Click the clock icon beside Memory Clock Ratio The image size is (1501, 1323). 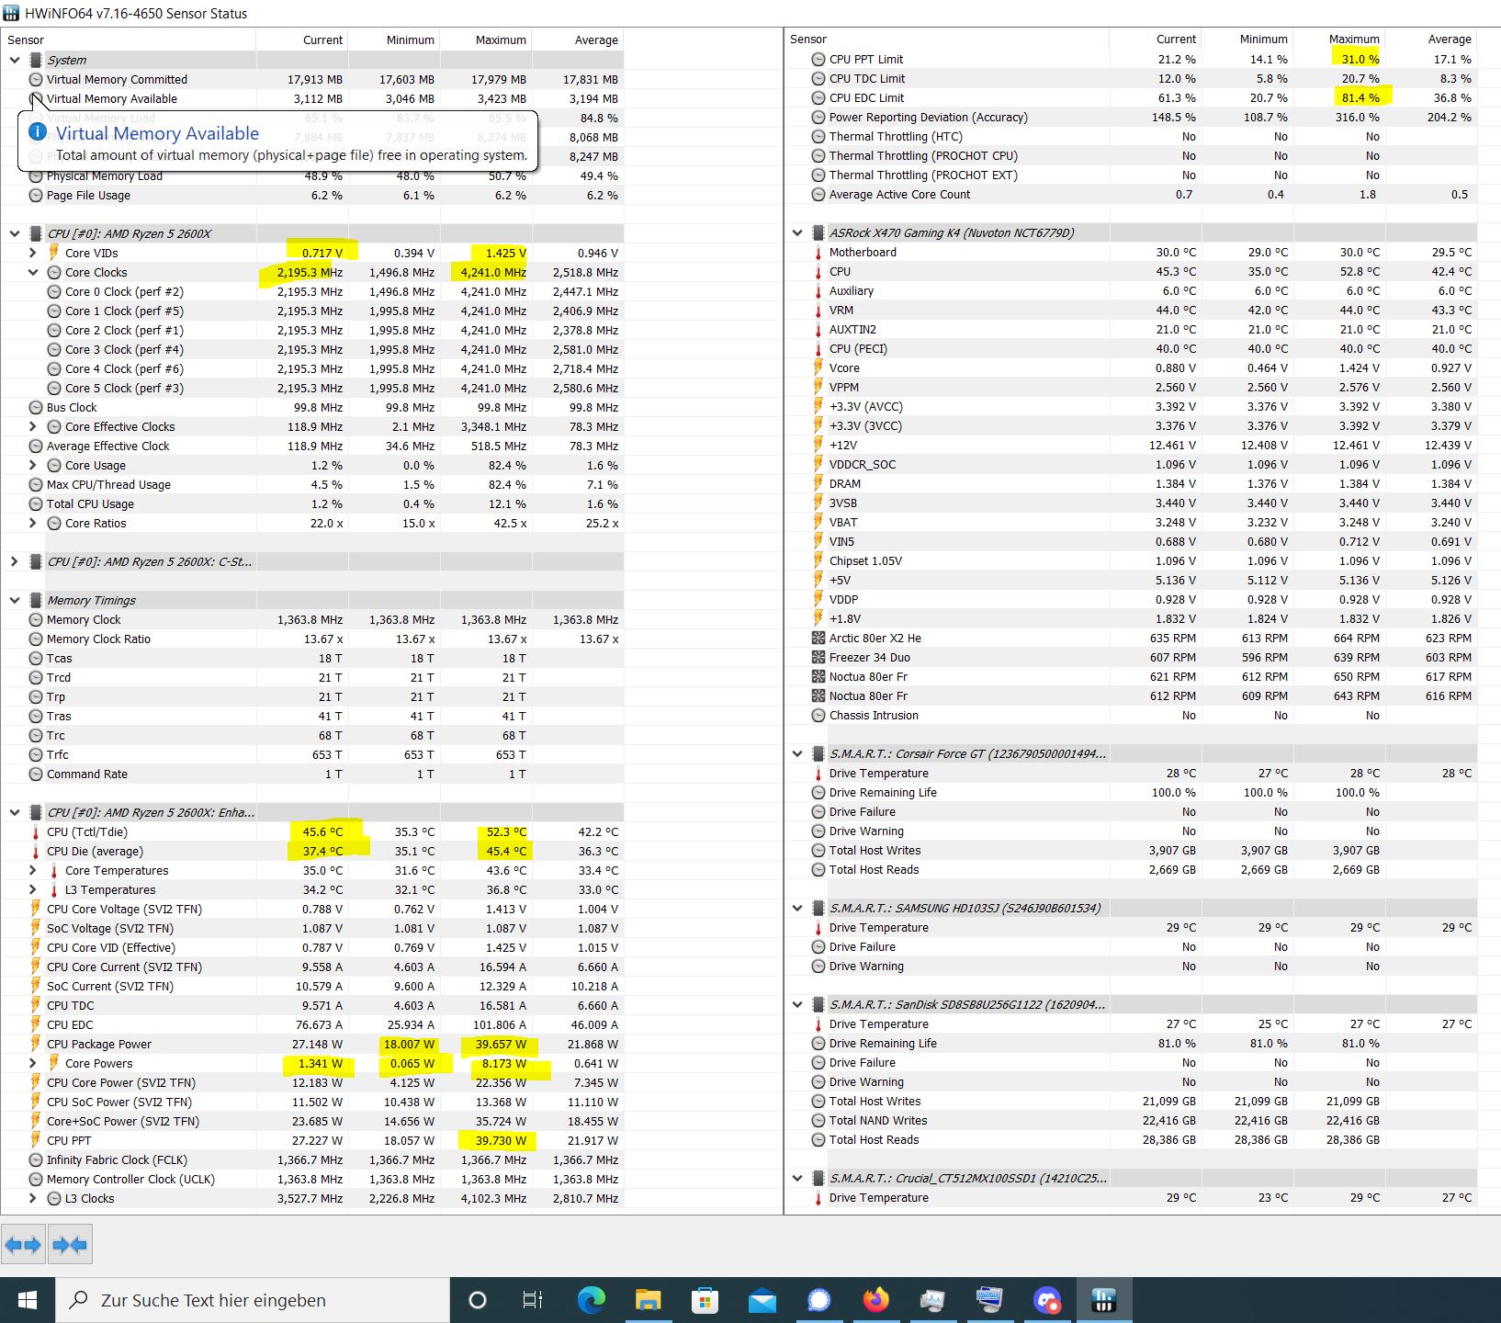pos(36,639)
